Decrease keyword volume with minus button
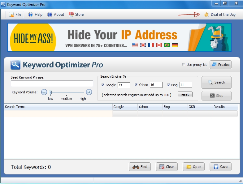 pyautogui.click(x=44, y=92)
